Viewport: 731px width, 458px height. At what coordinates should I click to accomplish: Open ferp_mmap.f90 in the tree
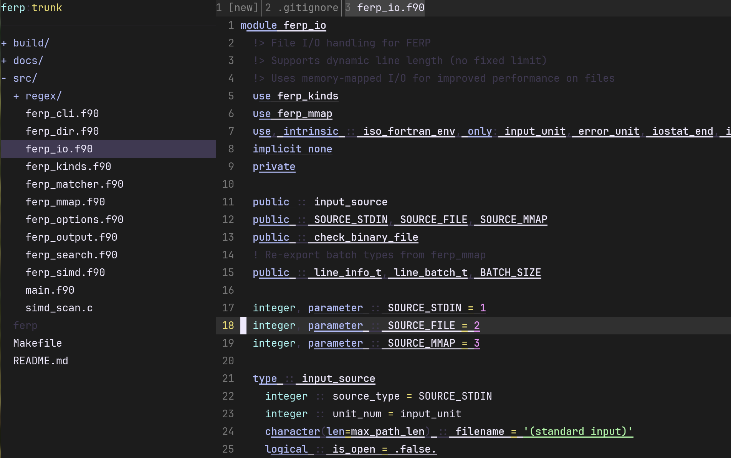pos(65,202)
